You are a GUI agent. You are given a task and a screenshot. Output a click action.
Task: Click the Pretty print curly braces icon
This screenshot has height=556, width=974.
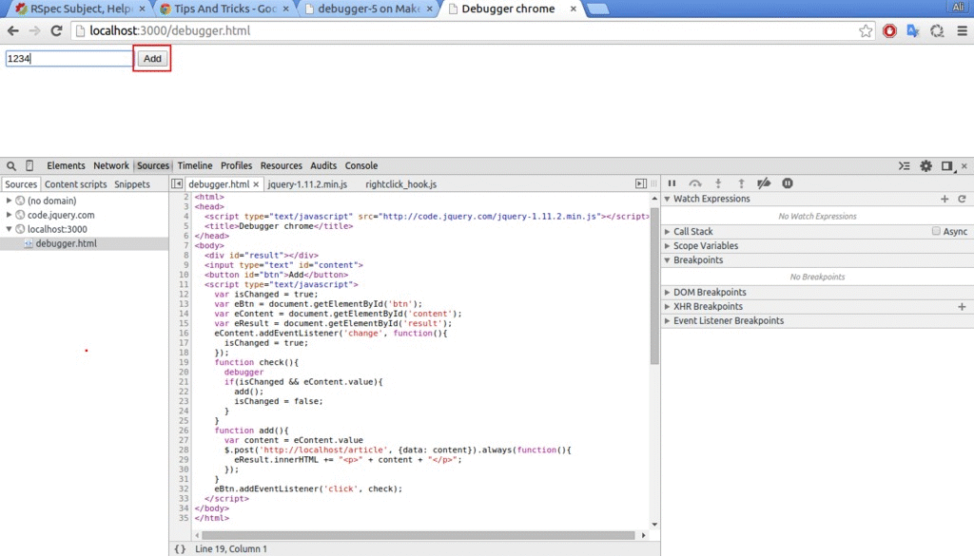(180, 547)
